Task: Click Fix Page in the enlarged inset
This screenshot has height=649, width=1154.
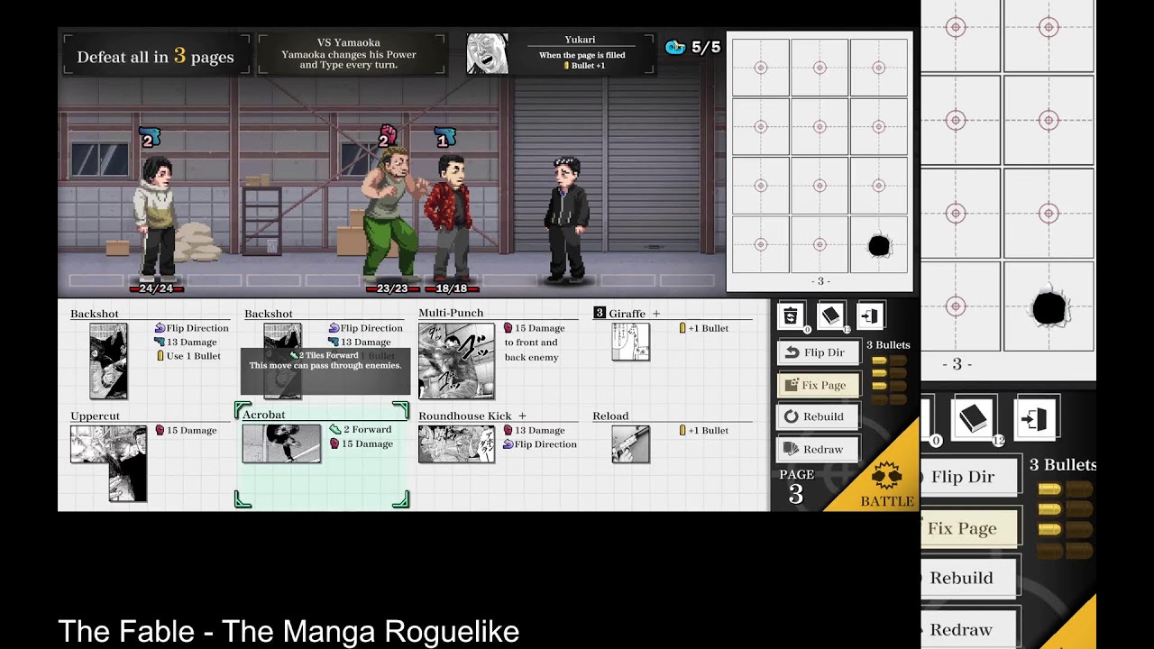Action: [970, 528]
